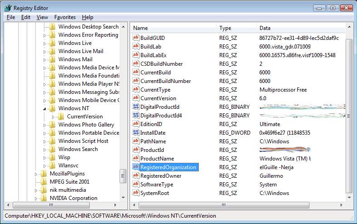Expand the Windows Photo Gallery node
Image resolution: width=357 pixels, height=224 pixels.
tap(44, 125)
